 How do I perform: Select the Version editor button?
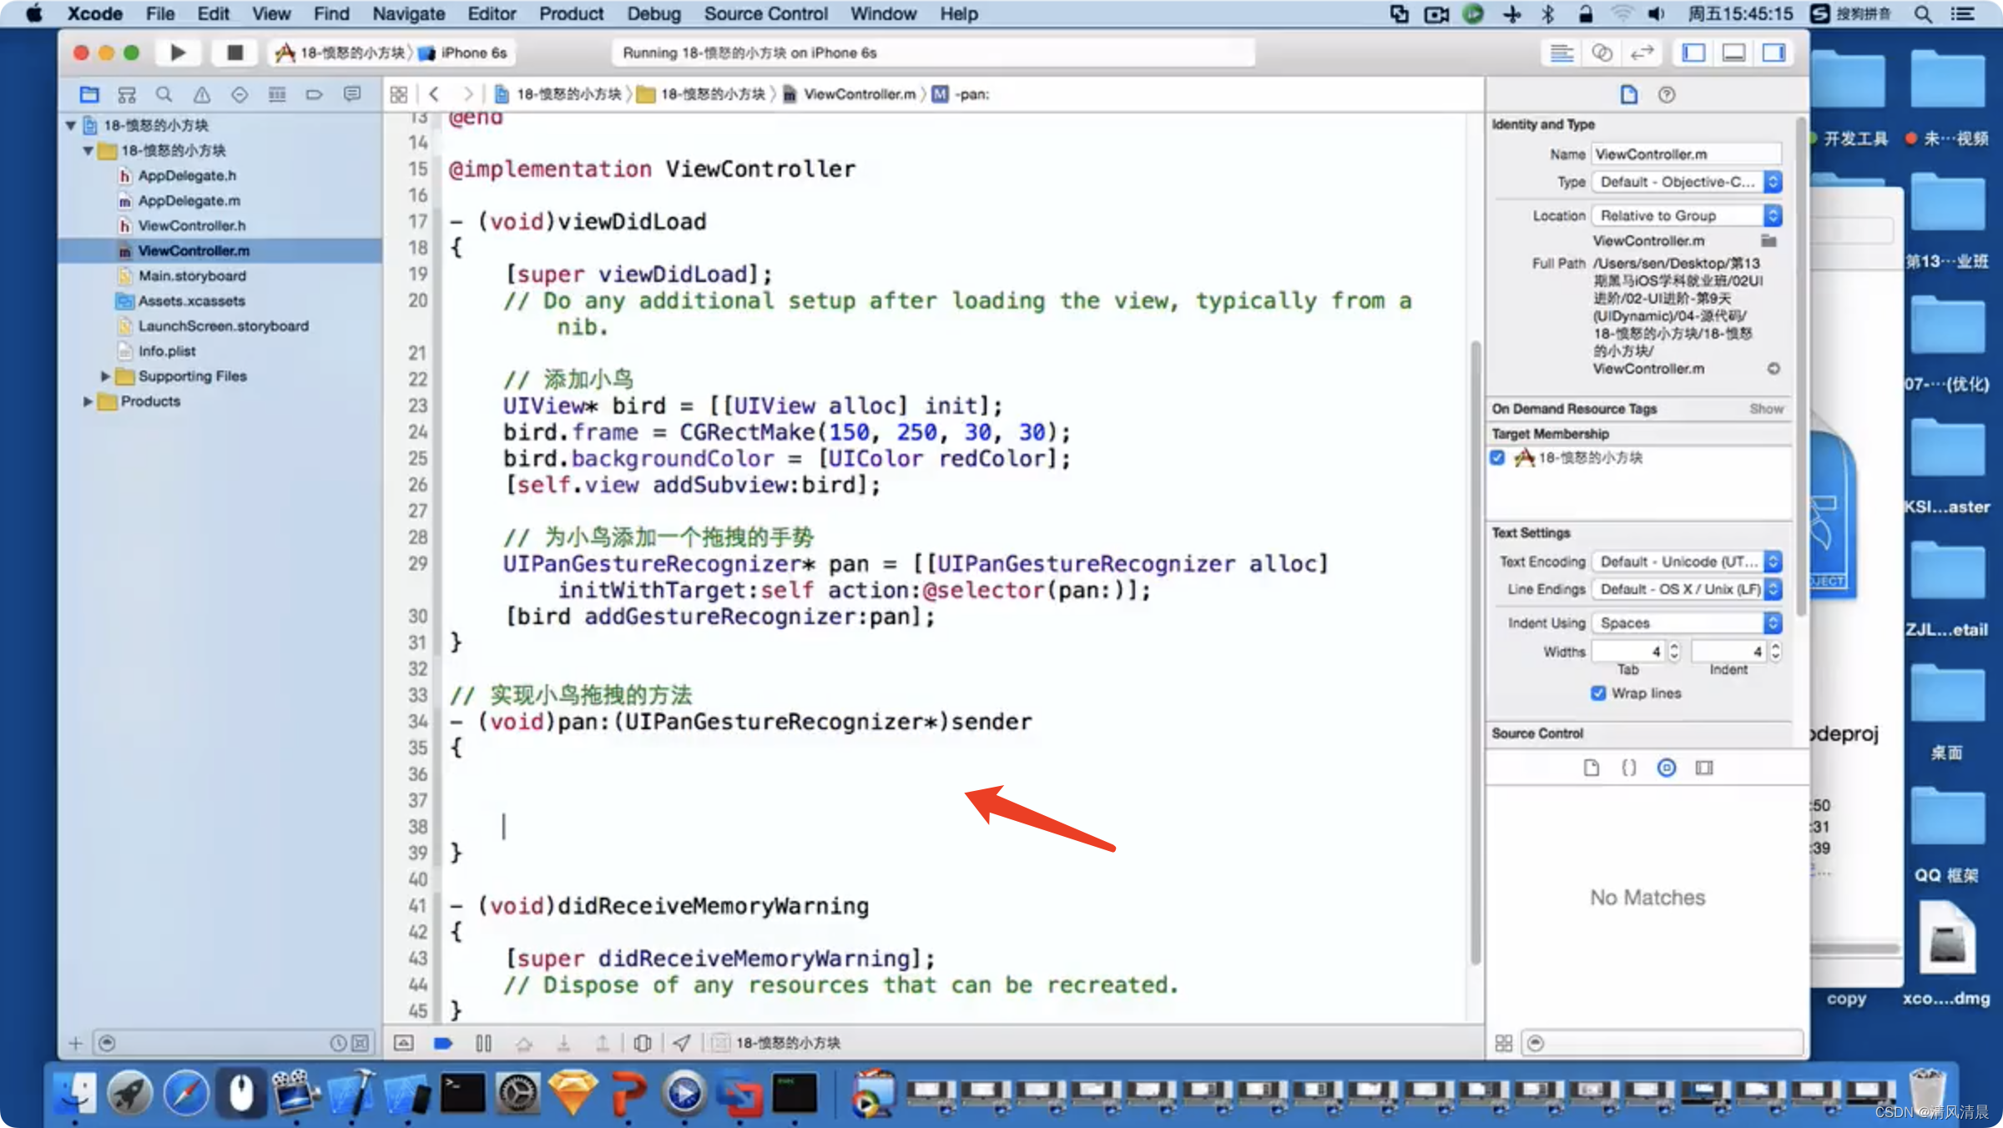pyautogui.click(x=1642, y=53)
